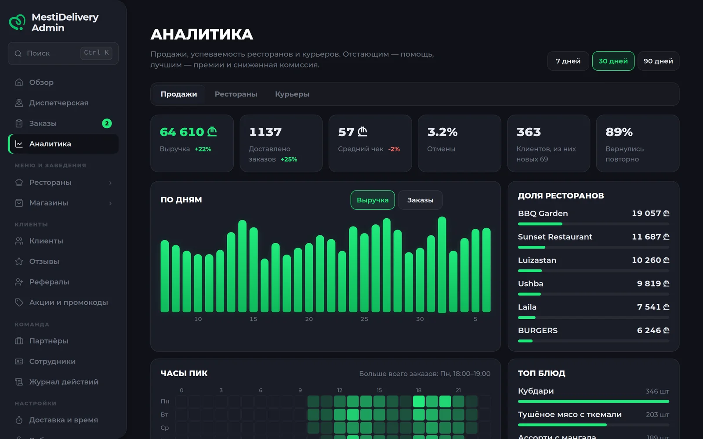703x439 pixels.
Task: Expand the Магазины submenu chevron
Action: coord(110,203)
